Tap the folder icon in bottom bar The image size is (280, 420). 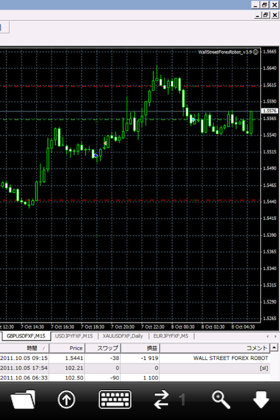[23, 400]
